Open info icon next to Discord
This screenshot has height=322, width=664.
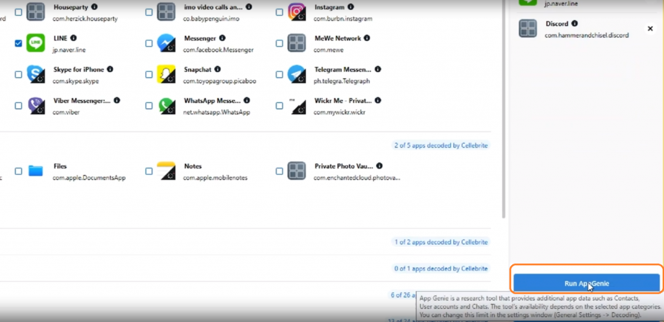[x=575, y=23]
